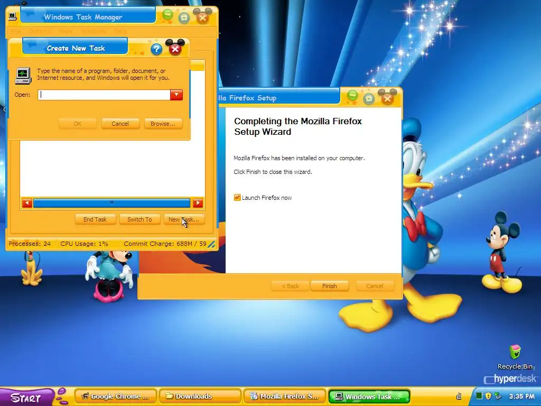541x406 pixels.
Task: Click the Back button in Firefox Setup
Action: click(290, 286)
